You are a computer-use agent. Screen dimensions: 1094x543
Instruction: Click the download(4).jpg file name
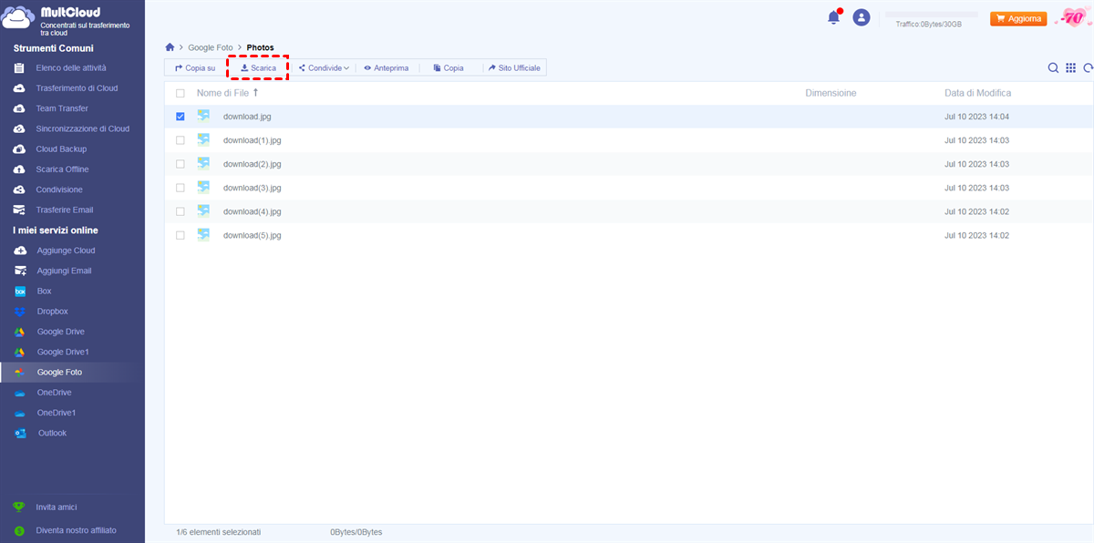(x=253, y=211)
